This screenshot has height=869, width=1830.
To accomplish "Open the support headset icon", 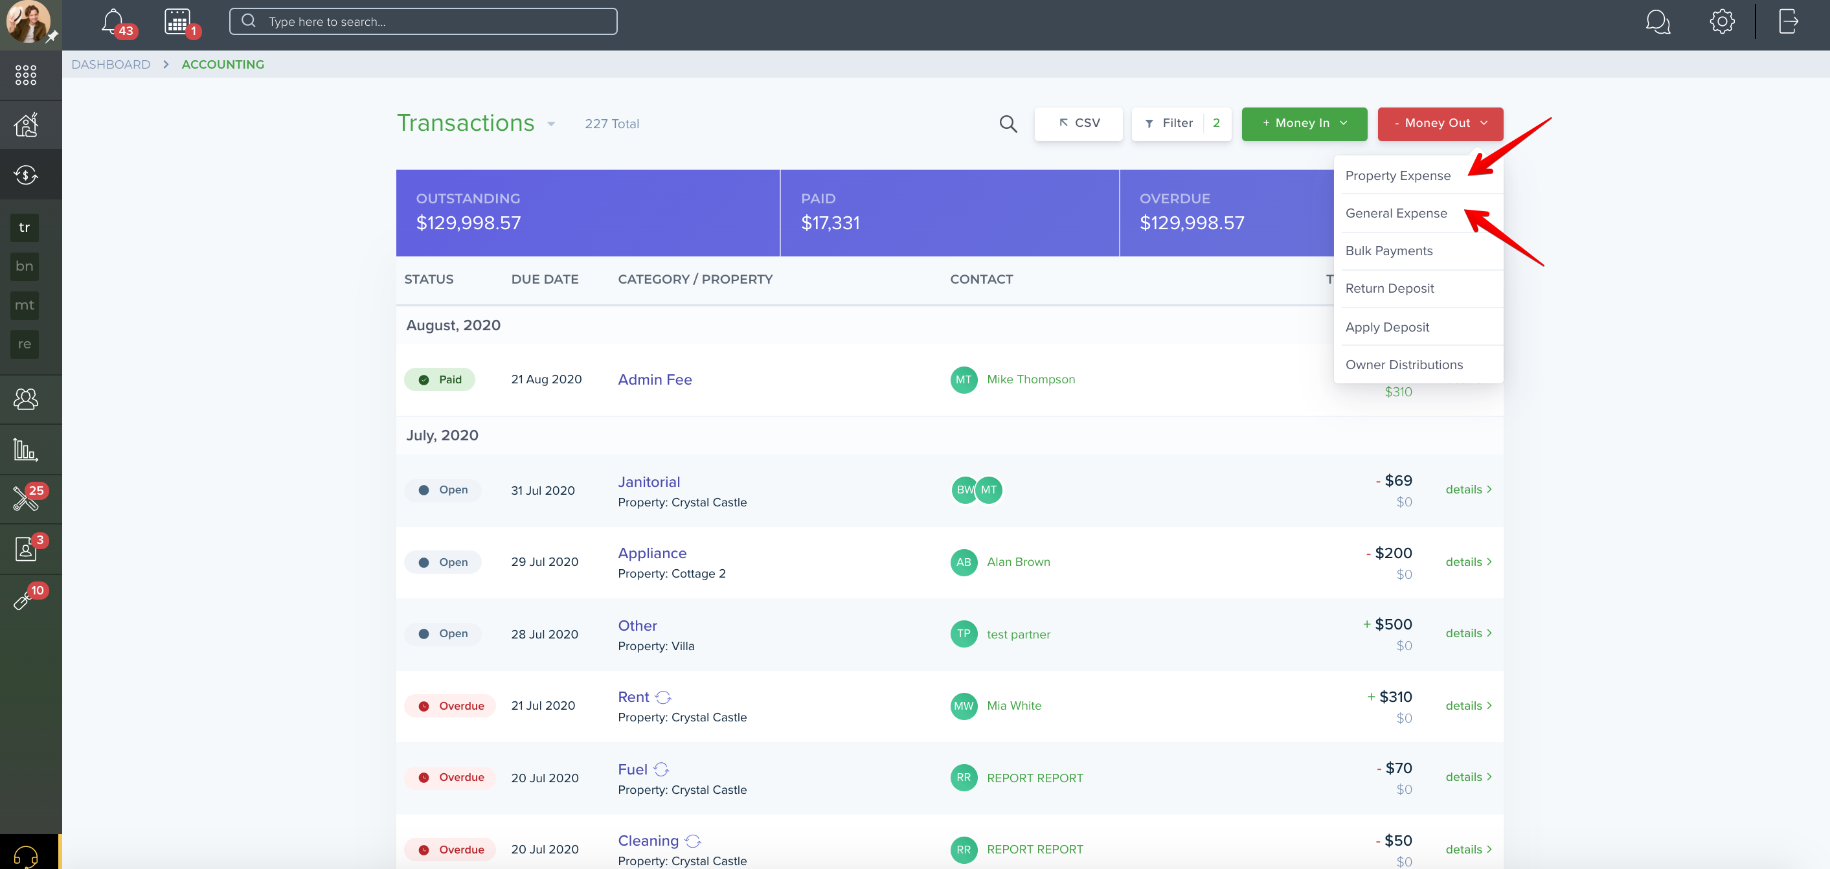I will 25,855.
